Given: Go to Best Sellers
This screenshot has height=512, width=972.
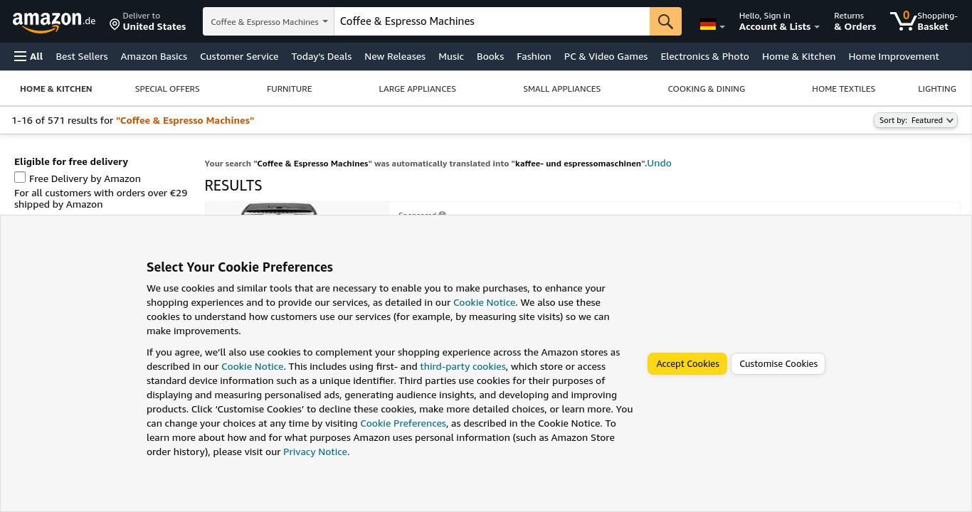Looking at the screenshot, I should [82, 56].
